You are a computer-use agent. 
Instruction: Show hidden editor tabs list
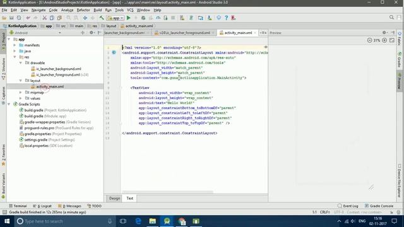[263, 33]
